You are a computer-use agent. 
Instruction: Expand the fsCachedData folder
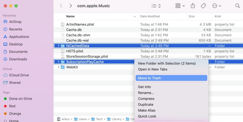tap(59, 46)
